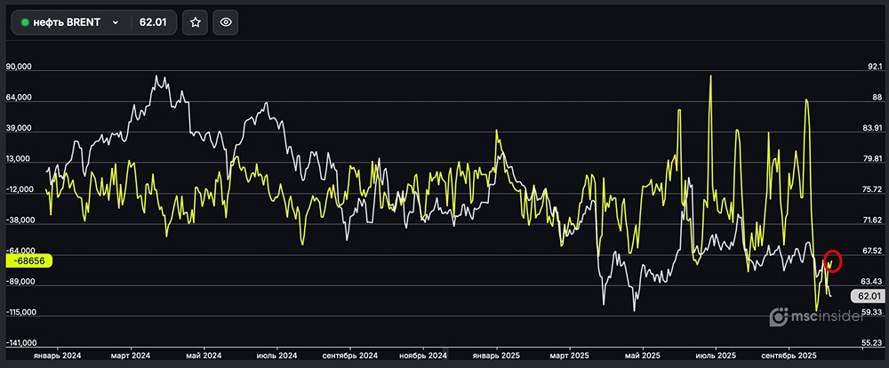Click the 62.01 price label on right axis

[868, 296]
